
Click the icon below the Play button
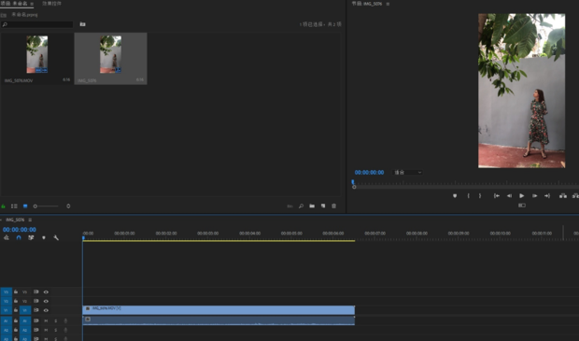coord(522,206)
